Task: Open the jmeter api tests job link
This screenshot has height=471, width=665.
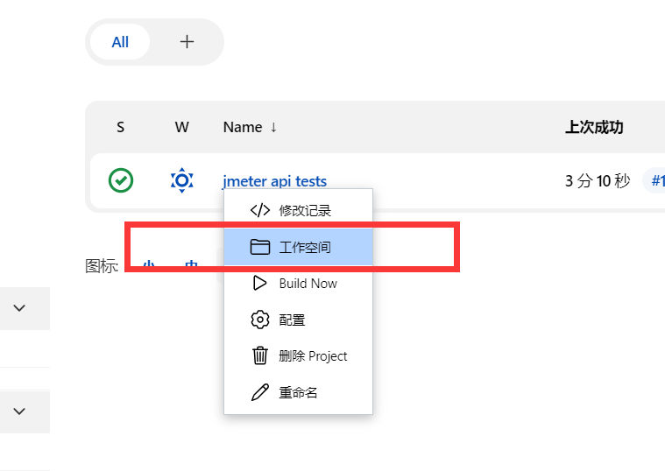Action: (x=274, y=181)
